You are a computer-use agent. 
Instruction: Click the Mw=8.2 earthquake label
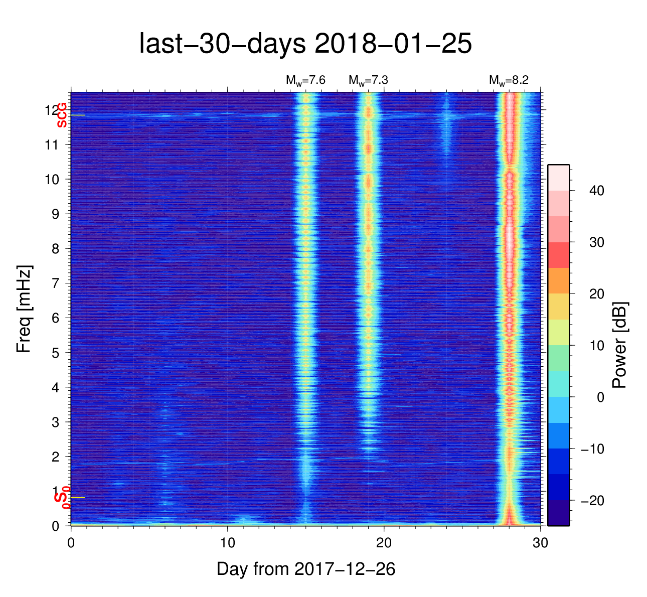[509, 80]
